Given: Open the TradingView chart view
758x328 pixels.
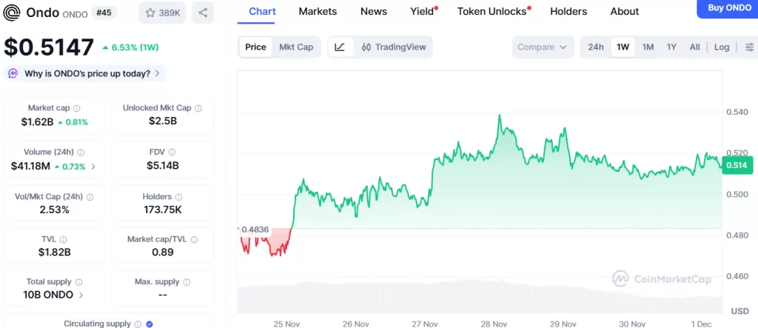Looking at the screenshot, I should coord(394,47).
